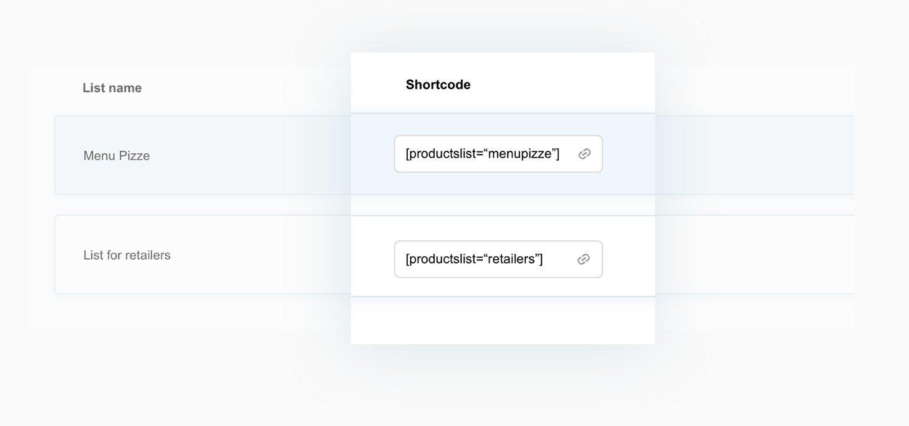
Task: Click the word "Pizze" in the list name
Action: (x=135, y=156)
